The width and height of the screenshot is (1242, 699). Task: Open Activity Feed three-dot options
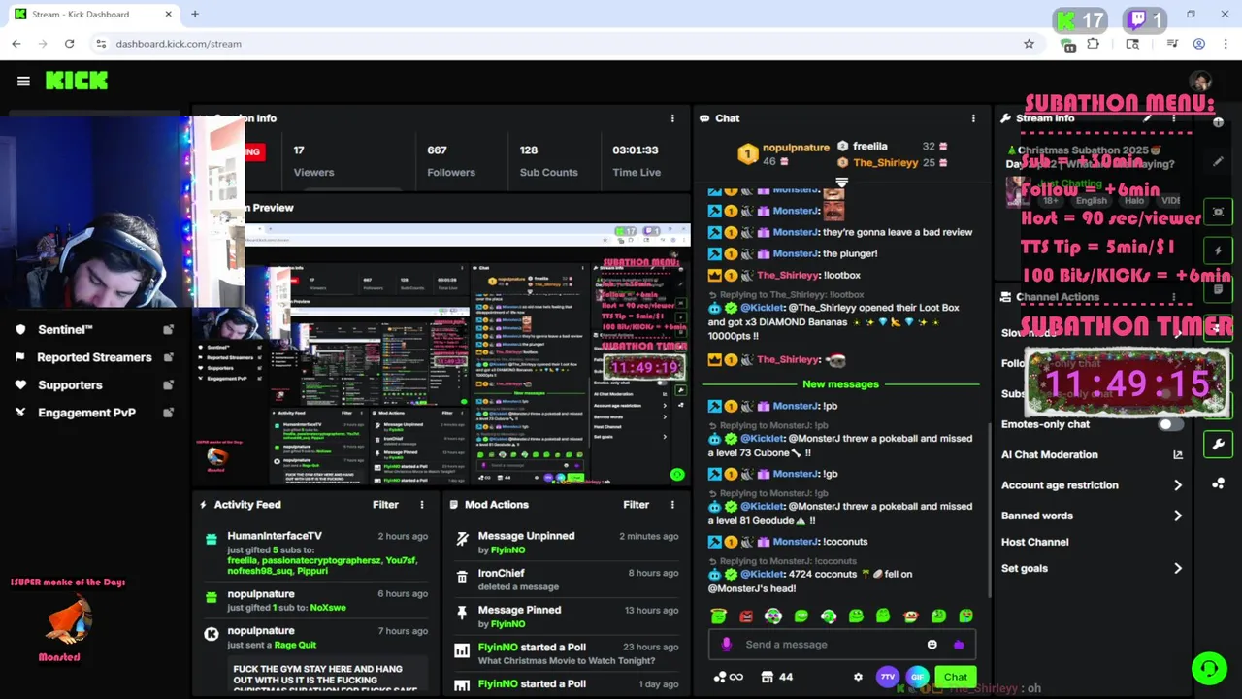[x=422, y=505]
